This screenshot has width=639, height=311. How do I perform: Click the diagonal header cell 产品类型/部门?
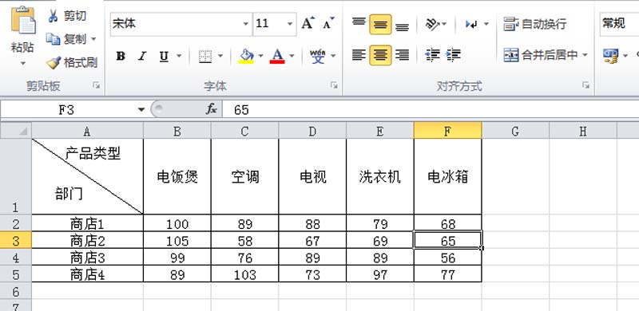[x=87, y=177]
